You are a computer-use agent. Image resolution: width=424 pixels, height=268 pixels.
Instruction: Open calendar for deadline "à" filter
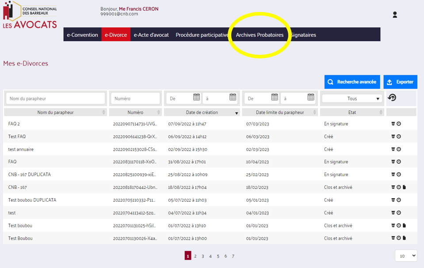pos(311,97)
